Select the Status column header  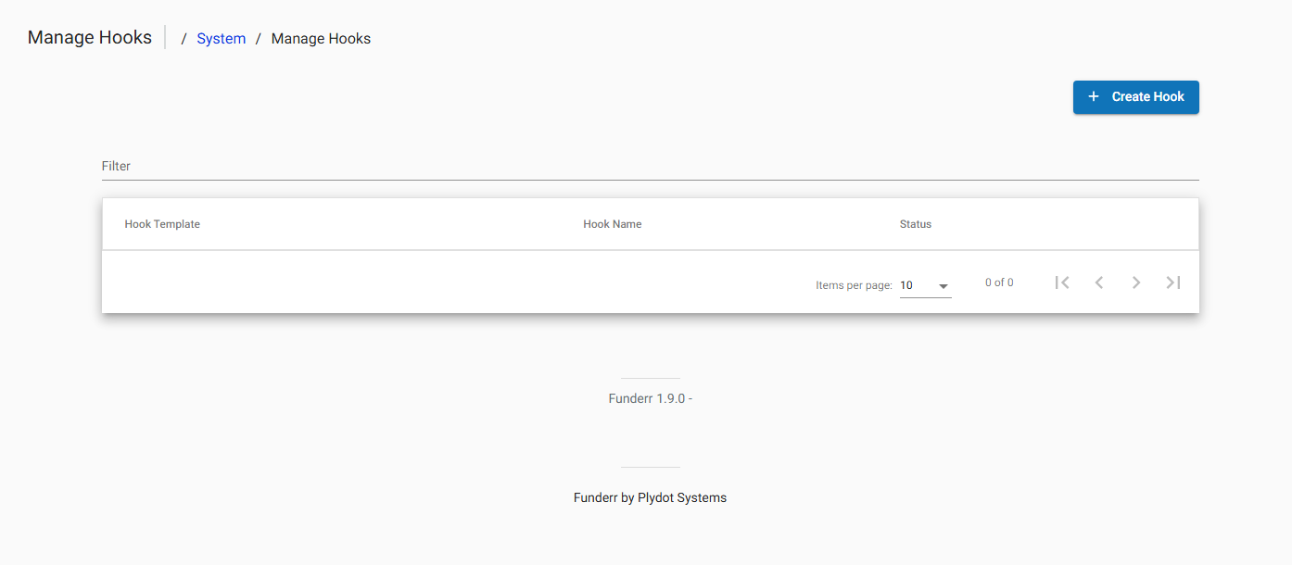915,224
